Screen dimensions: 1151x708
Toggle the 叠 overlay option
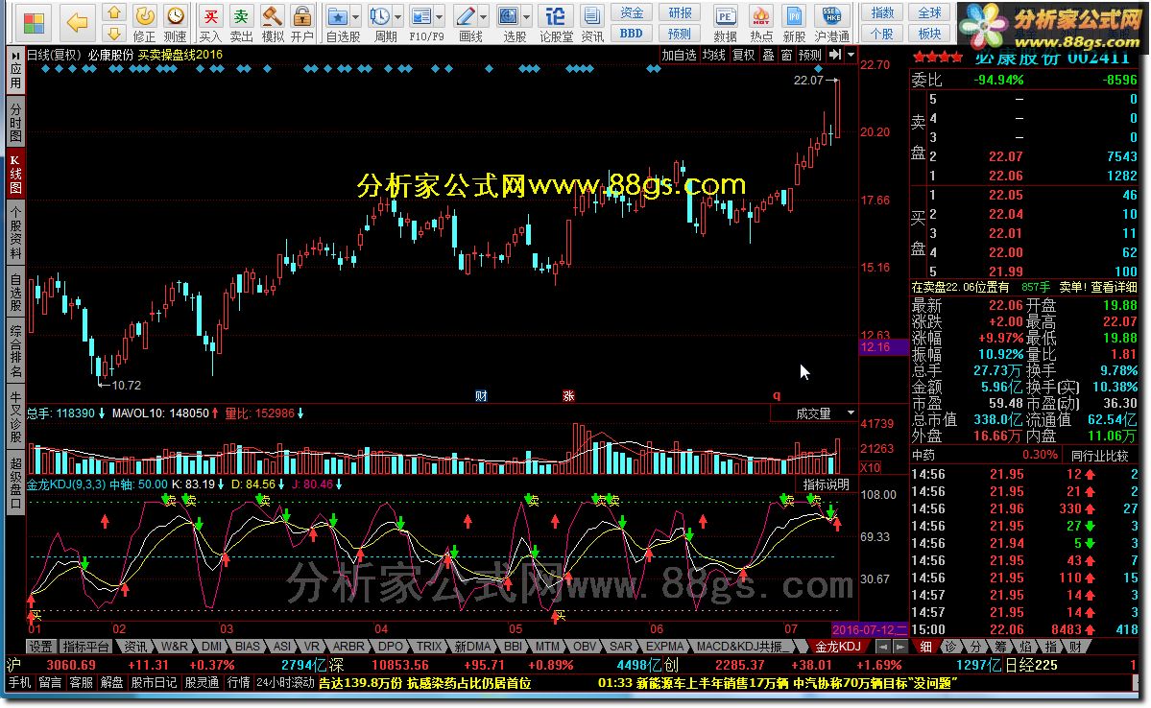769,55
